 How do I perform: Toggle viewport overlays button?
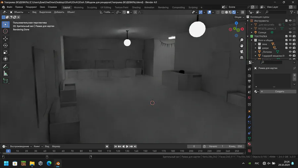tap(209, 12)
